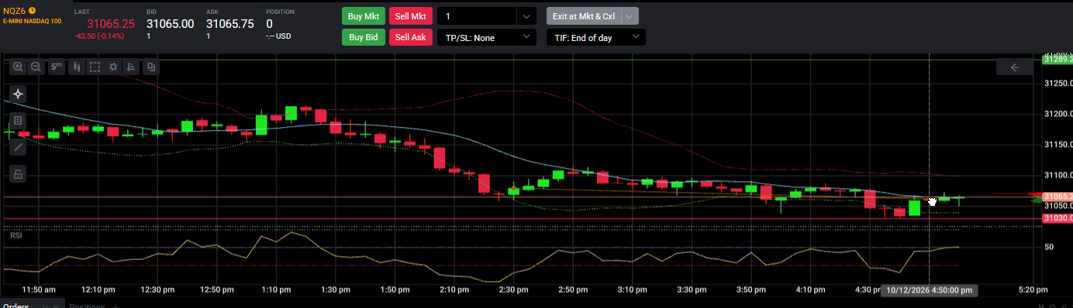Open the TP/SL: None dropdown
The image size is (1073, 308).
487,37
